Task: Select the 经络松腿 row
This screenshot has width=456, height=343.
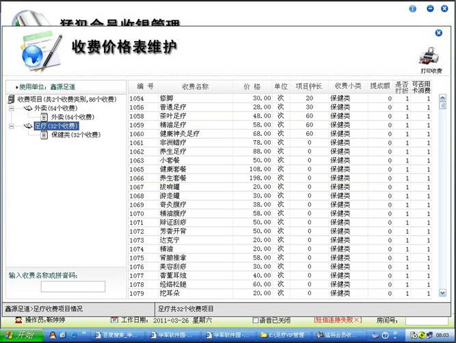Action: [280, 284]
